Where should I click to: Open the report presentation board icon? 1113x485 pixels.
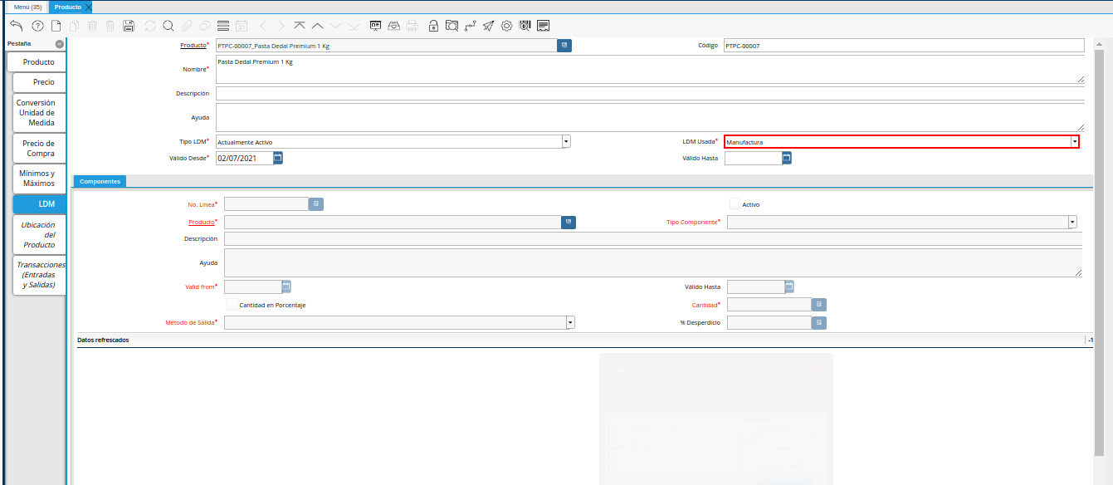(376, 26)
